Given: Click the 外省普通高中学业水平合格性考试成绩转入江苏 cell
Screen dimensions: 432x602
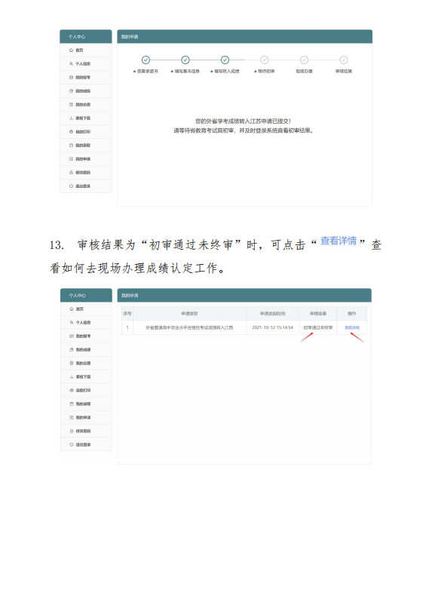Looking at the screenshot, I should coord(189,327).
